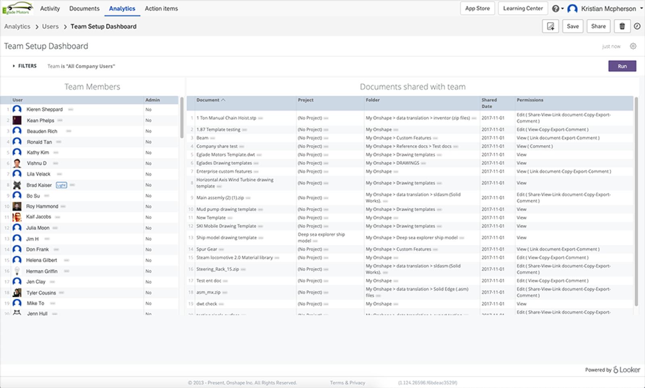Open the Learning Center

(523, 8)
